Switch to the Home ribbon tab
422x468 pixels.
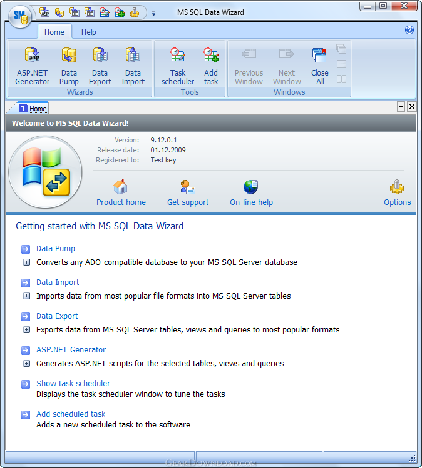pyautogui.click(x=54, y=32)
